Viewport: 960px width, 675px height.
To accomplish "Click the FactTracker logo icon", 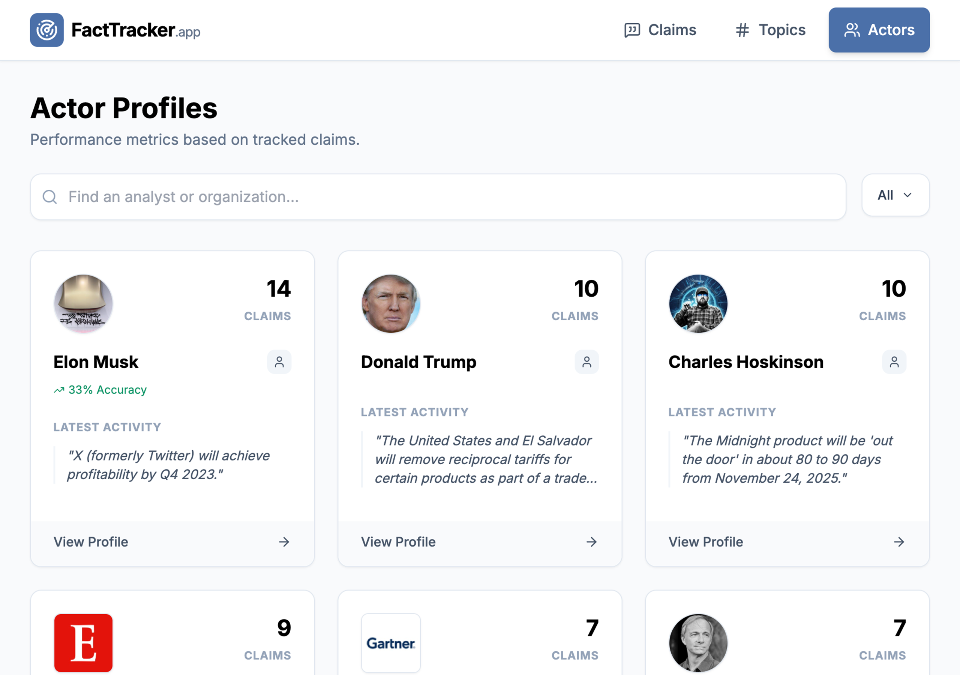I will click(47, 30).
